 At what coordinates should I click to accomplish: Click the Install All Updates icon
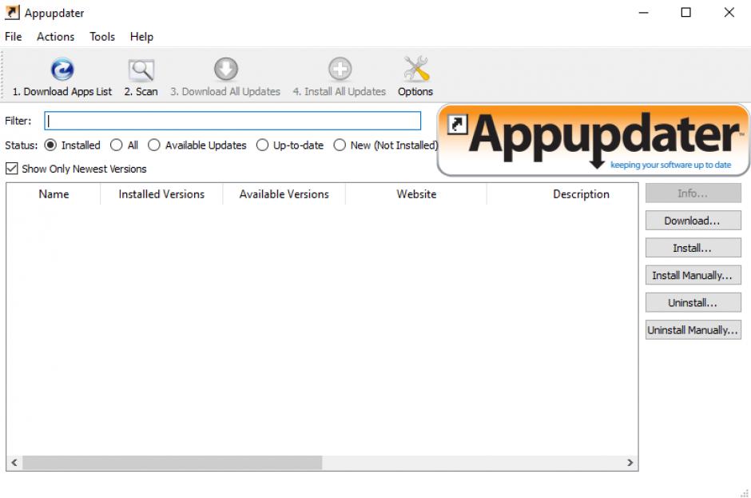[340, 69]
